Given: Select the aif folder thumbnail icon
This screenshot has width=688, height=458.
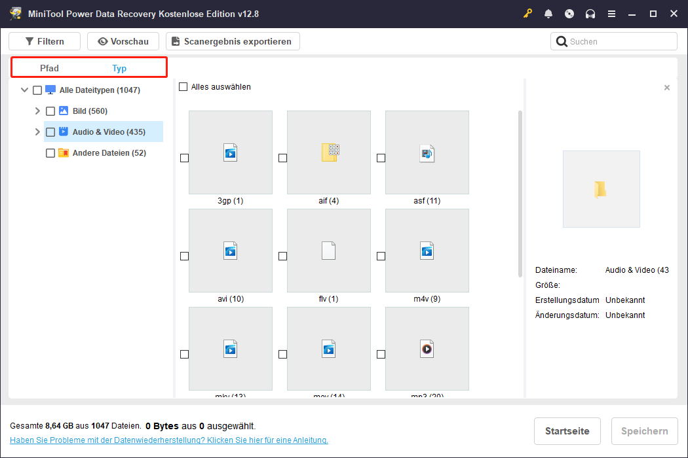Looking at the screenshot, I should coord(329,152).
